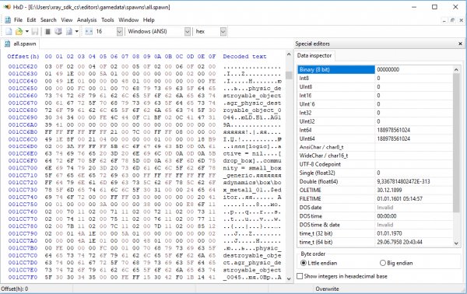Viewport: 467px width, 294px height.
Task: Switch to the all.spawn file tab
Action: (x=20, y=44)
